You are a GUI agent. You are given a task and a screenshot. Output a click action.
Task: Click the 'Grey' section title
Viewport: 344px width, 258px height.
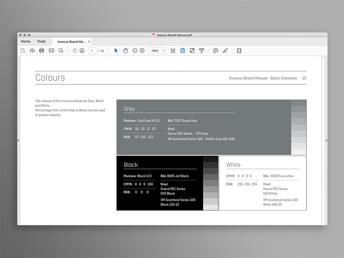point(129,109)
